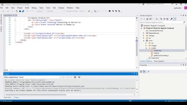Click the Show All Files icon
Viewport: 187px width, 105px height.
click(167, 19)
